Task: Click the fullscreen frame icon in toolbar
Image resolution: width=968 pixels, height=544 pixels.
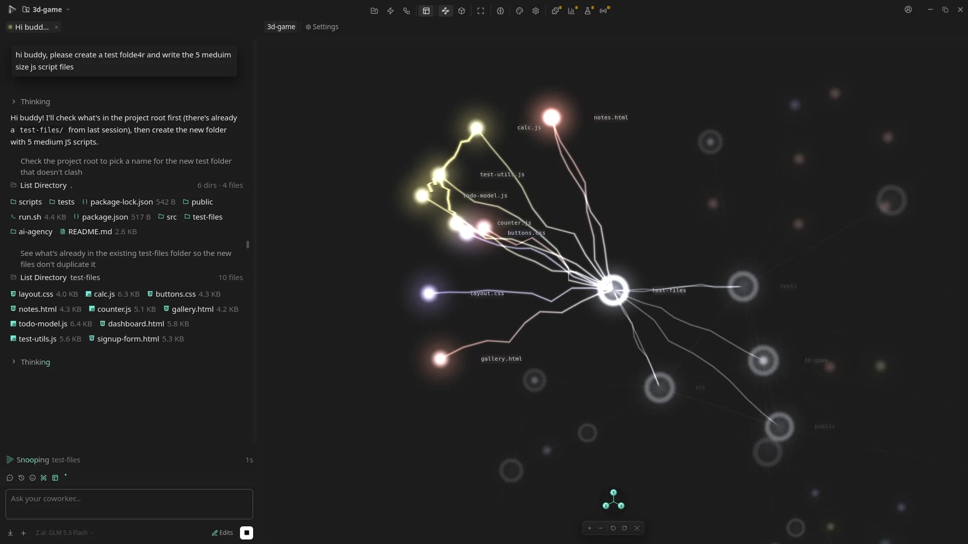Action: pos(480,11)
